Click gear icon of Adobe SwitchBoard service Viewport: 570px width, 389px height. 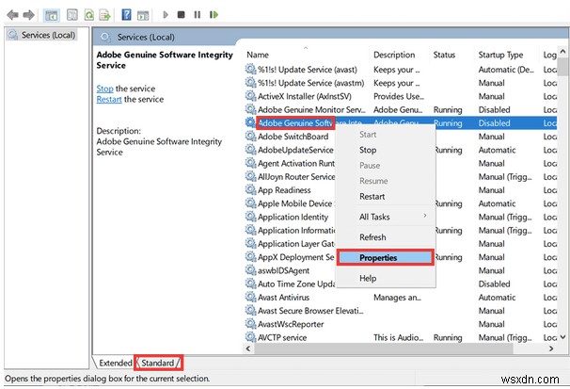pyautogui.click(x=250, y=136)
